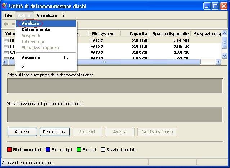The height and width of the screenshot is (168, 230).
Task: Click the 5.85 GB capacity cell
Action: click(140, 53)
